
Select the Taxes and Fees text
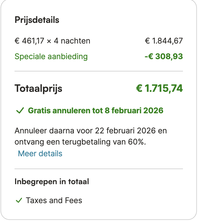54,200
